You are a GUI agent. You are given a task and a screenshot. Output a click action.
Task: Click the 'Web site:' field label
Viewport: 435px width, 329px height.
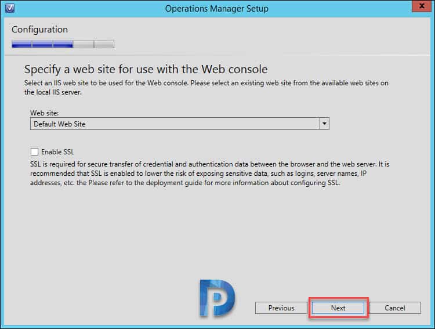(45, 113)
